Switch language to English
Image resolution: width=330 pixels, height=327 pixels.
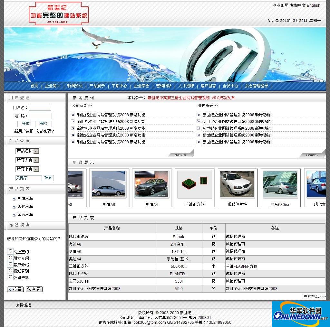314,5
